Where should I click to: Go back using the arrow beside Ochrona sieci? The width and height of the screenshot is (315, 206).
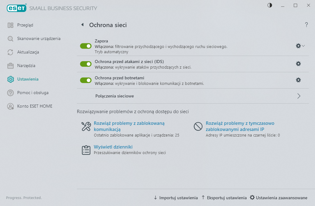pos(82,25)
